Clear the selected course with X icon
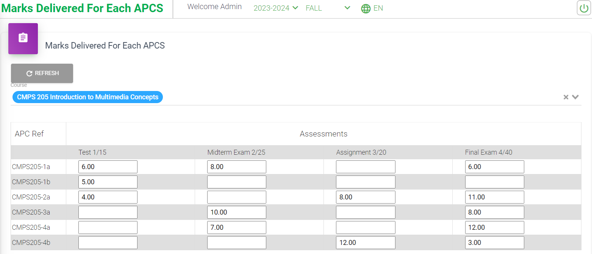 [x=566, y=97]
